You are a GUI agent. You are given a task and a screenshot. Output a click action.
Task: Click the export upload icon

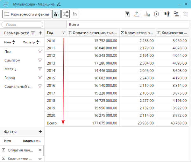pos(137,14)
